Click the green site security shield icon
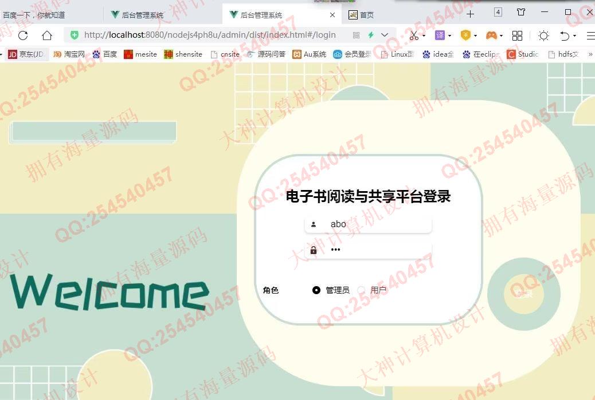This screenshot has width=595, height=400. (x=75, y=35)
